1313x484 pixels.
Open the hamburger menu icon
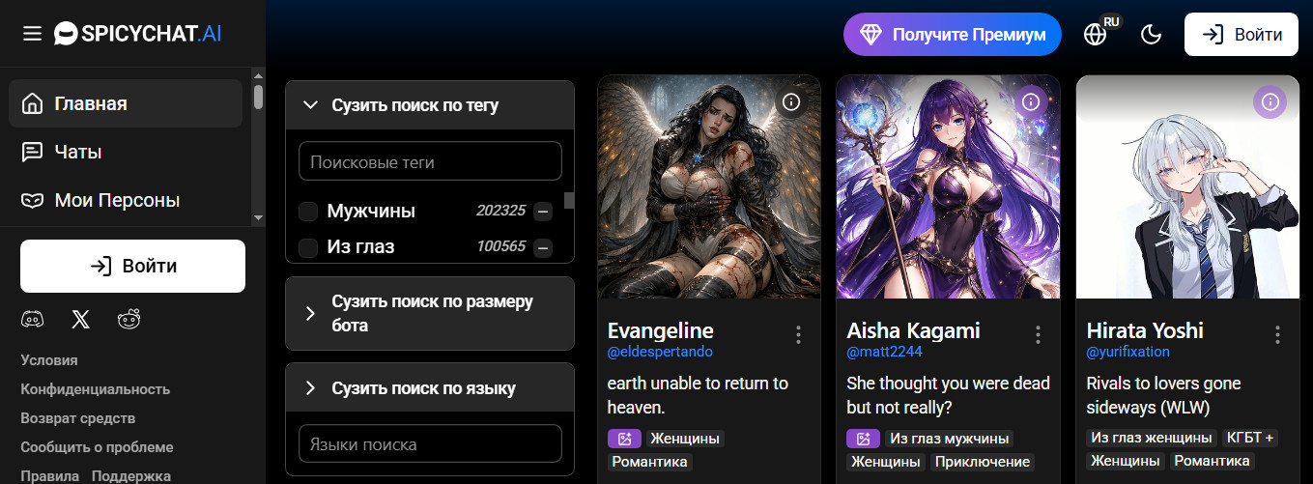pyautogui.click(x=32, y=34)
